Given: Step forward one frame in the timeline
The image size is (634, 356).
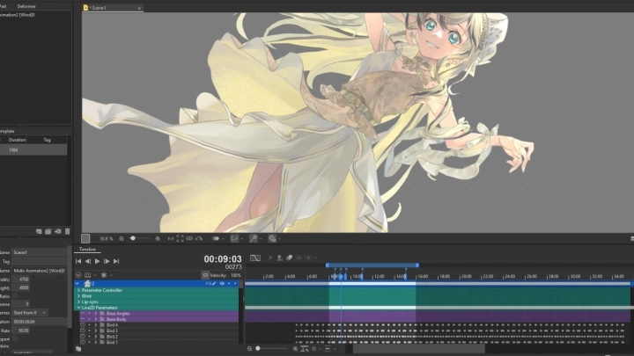Looking at the screenshot, I should click(107, 261).
